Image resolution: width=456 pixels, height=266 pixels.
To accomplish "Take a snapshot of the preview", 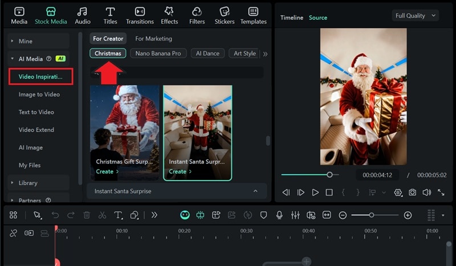I will [x=412, y=192].
